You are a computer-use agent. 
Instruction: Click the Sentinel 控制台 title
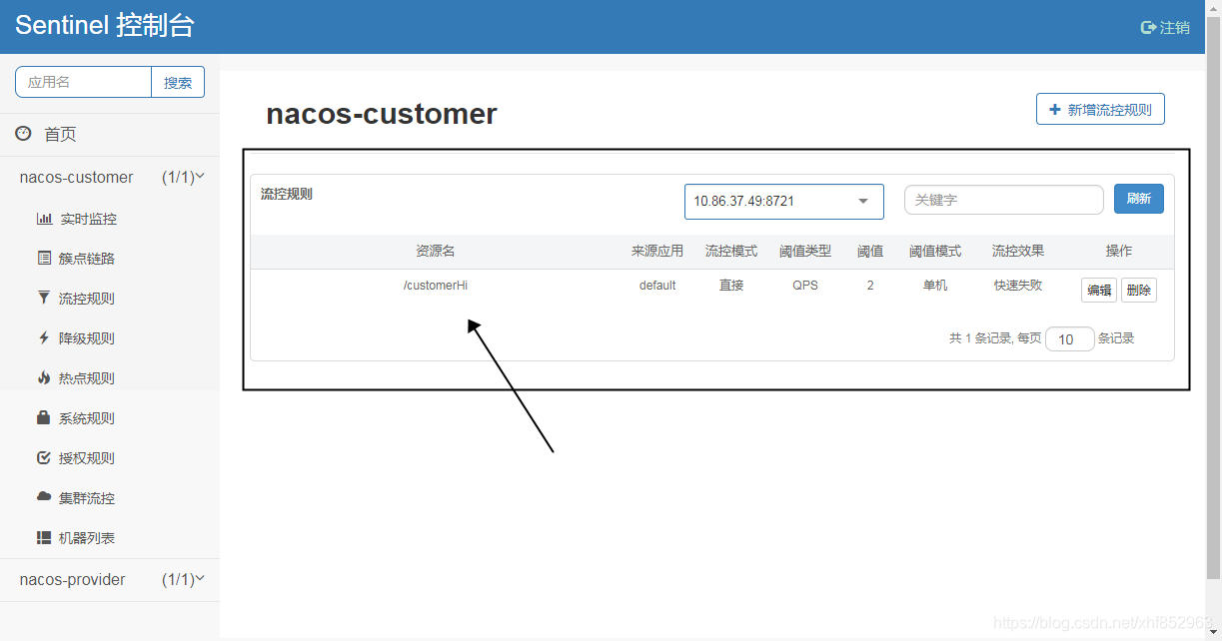[x=104, y=26]
